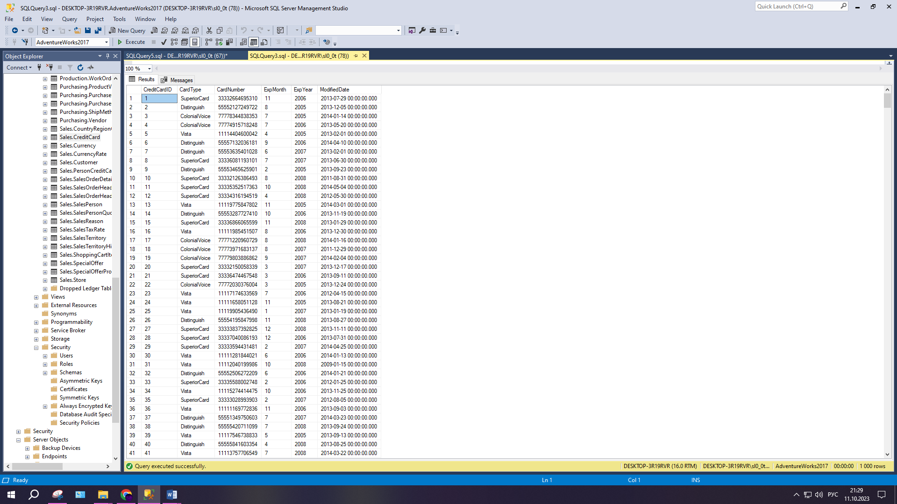
Task: Click the Quick Launch search field
Action: [x=797, y=6]
